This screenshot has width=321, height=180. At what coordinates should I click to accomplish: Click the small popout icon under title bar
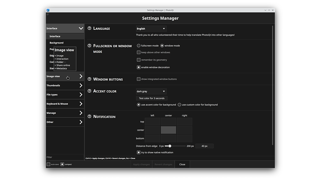click(48, 14)
